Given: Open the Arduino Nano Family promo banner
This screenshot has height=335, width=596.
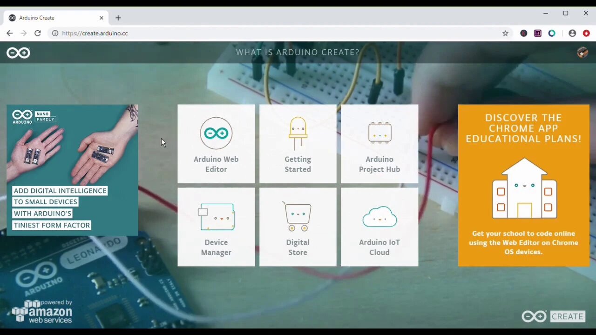Looking at the screenshot, I should click(72, 170).
